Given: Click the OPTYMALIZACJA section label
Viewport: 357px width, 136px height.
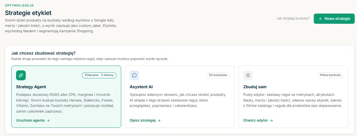Looking at the screenshot, I should coord(19,5).
